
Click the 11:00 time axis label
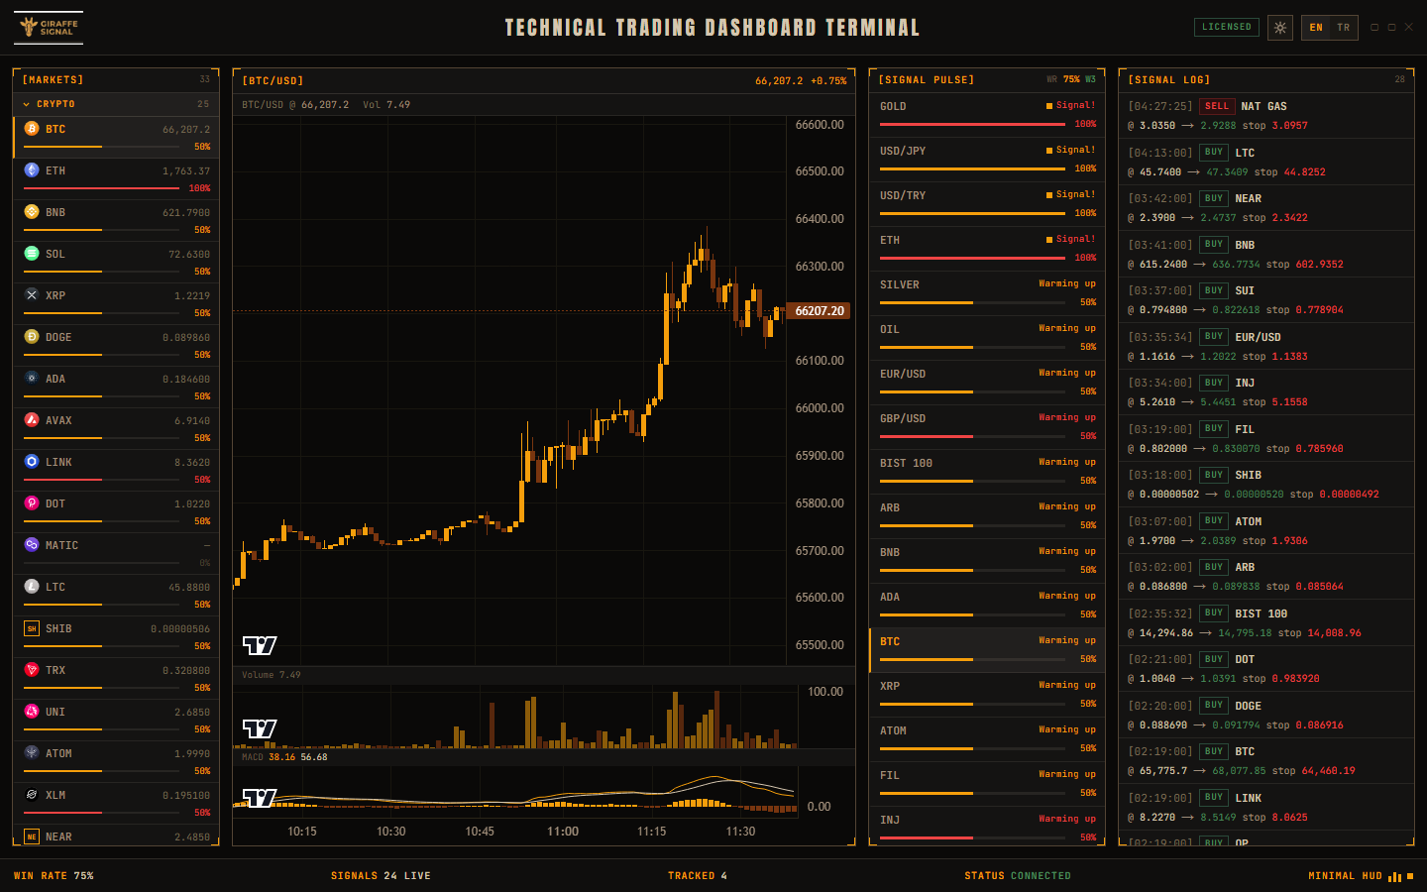[563, 832]
